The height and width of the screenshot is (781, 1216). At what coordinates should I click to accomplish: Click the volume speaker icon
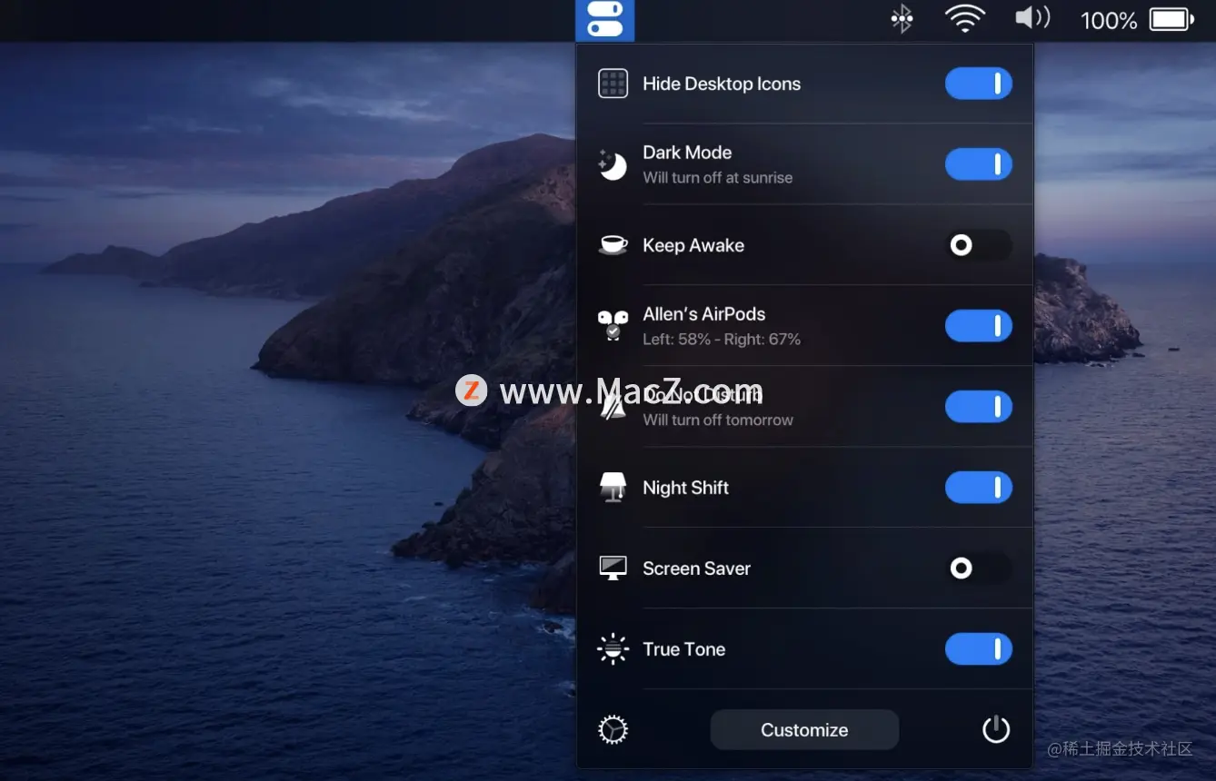(1032, 18)
